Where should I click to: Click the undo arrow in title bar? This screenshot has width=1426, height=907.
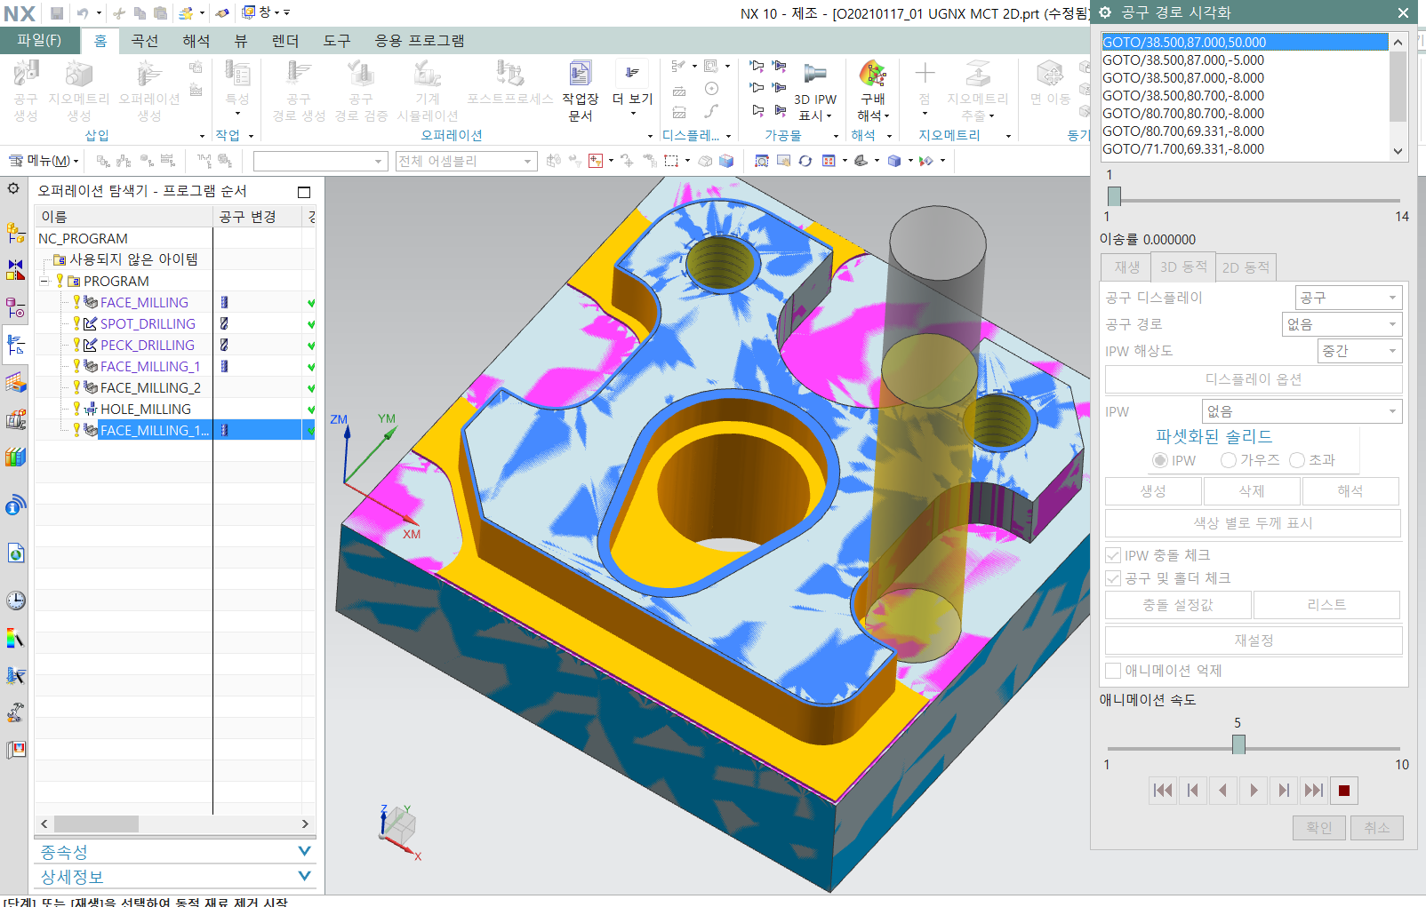[x=82, y=12]
